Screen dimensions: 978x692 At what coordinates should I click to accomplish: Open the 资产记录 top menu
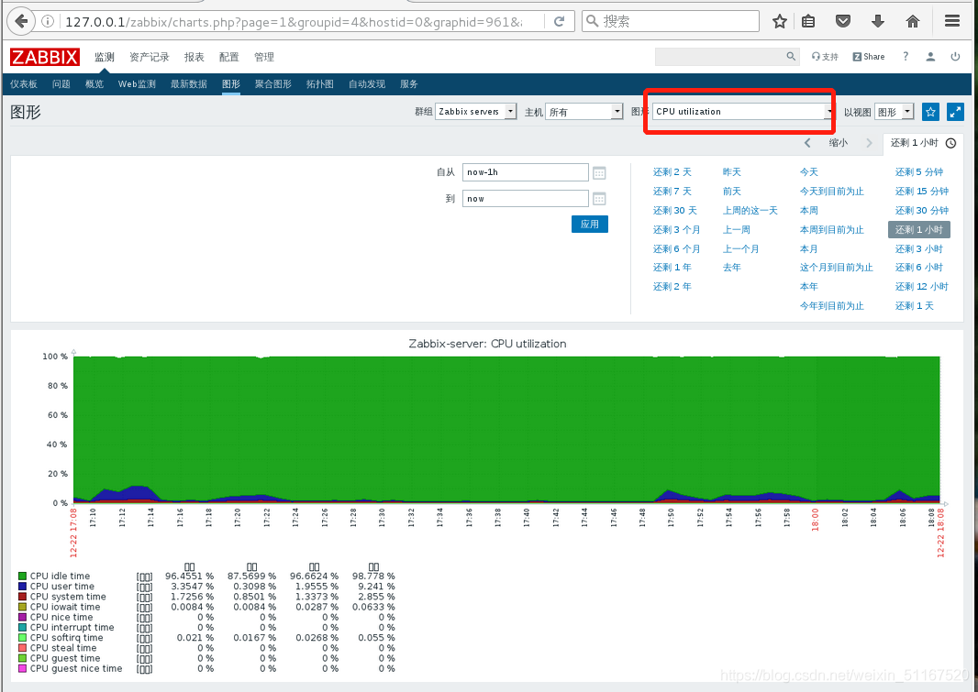pyautogui.click(x=149, y=58)
